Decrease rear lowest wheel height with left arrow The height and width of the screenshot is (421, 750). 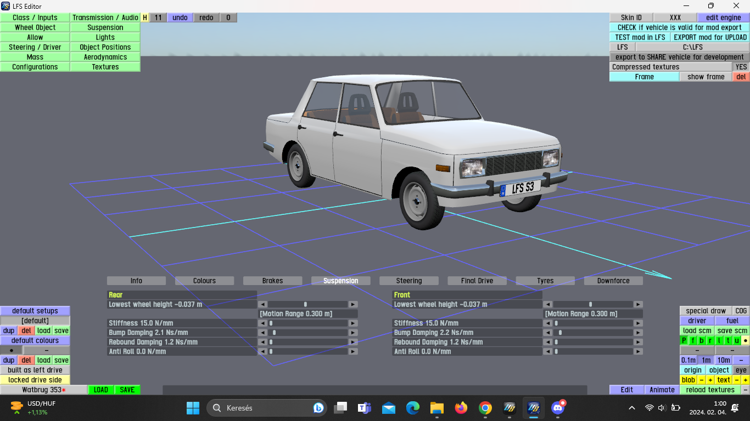(x=263, y=304)
